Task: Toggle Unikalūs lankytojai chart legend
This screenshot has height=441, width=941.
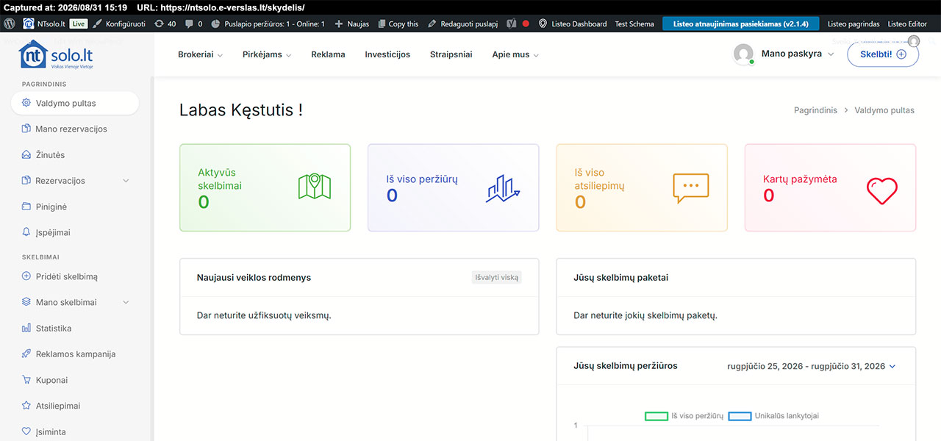Action: 773,416
